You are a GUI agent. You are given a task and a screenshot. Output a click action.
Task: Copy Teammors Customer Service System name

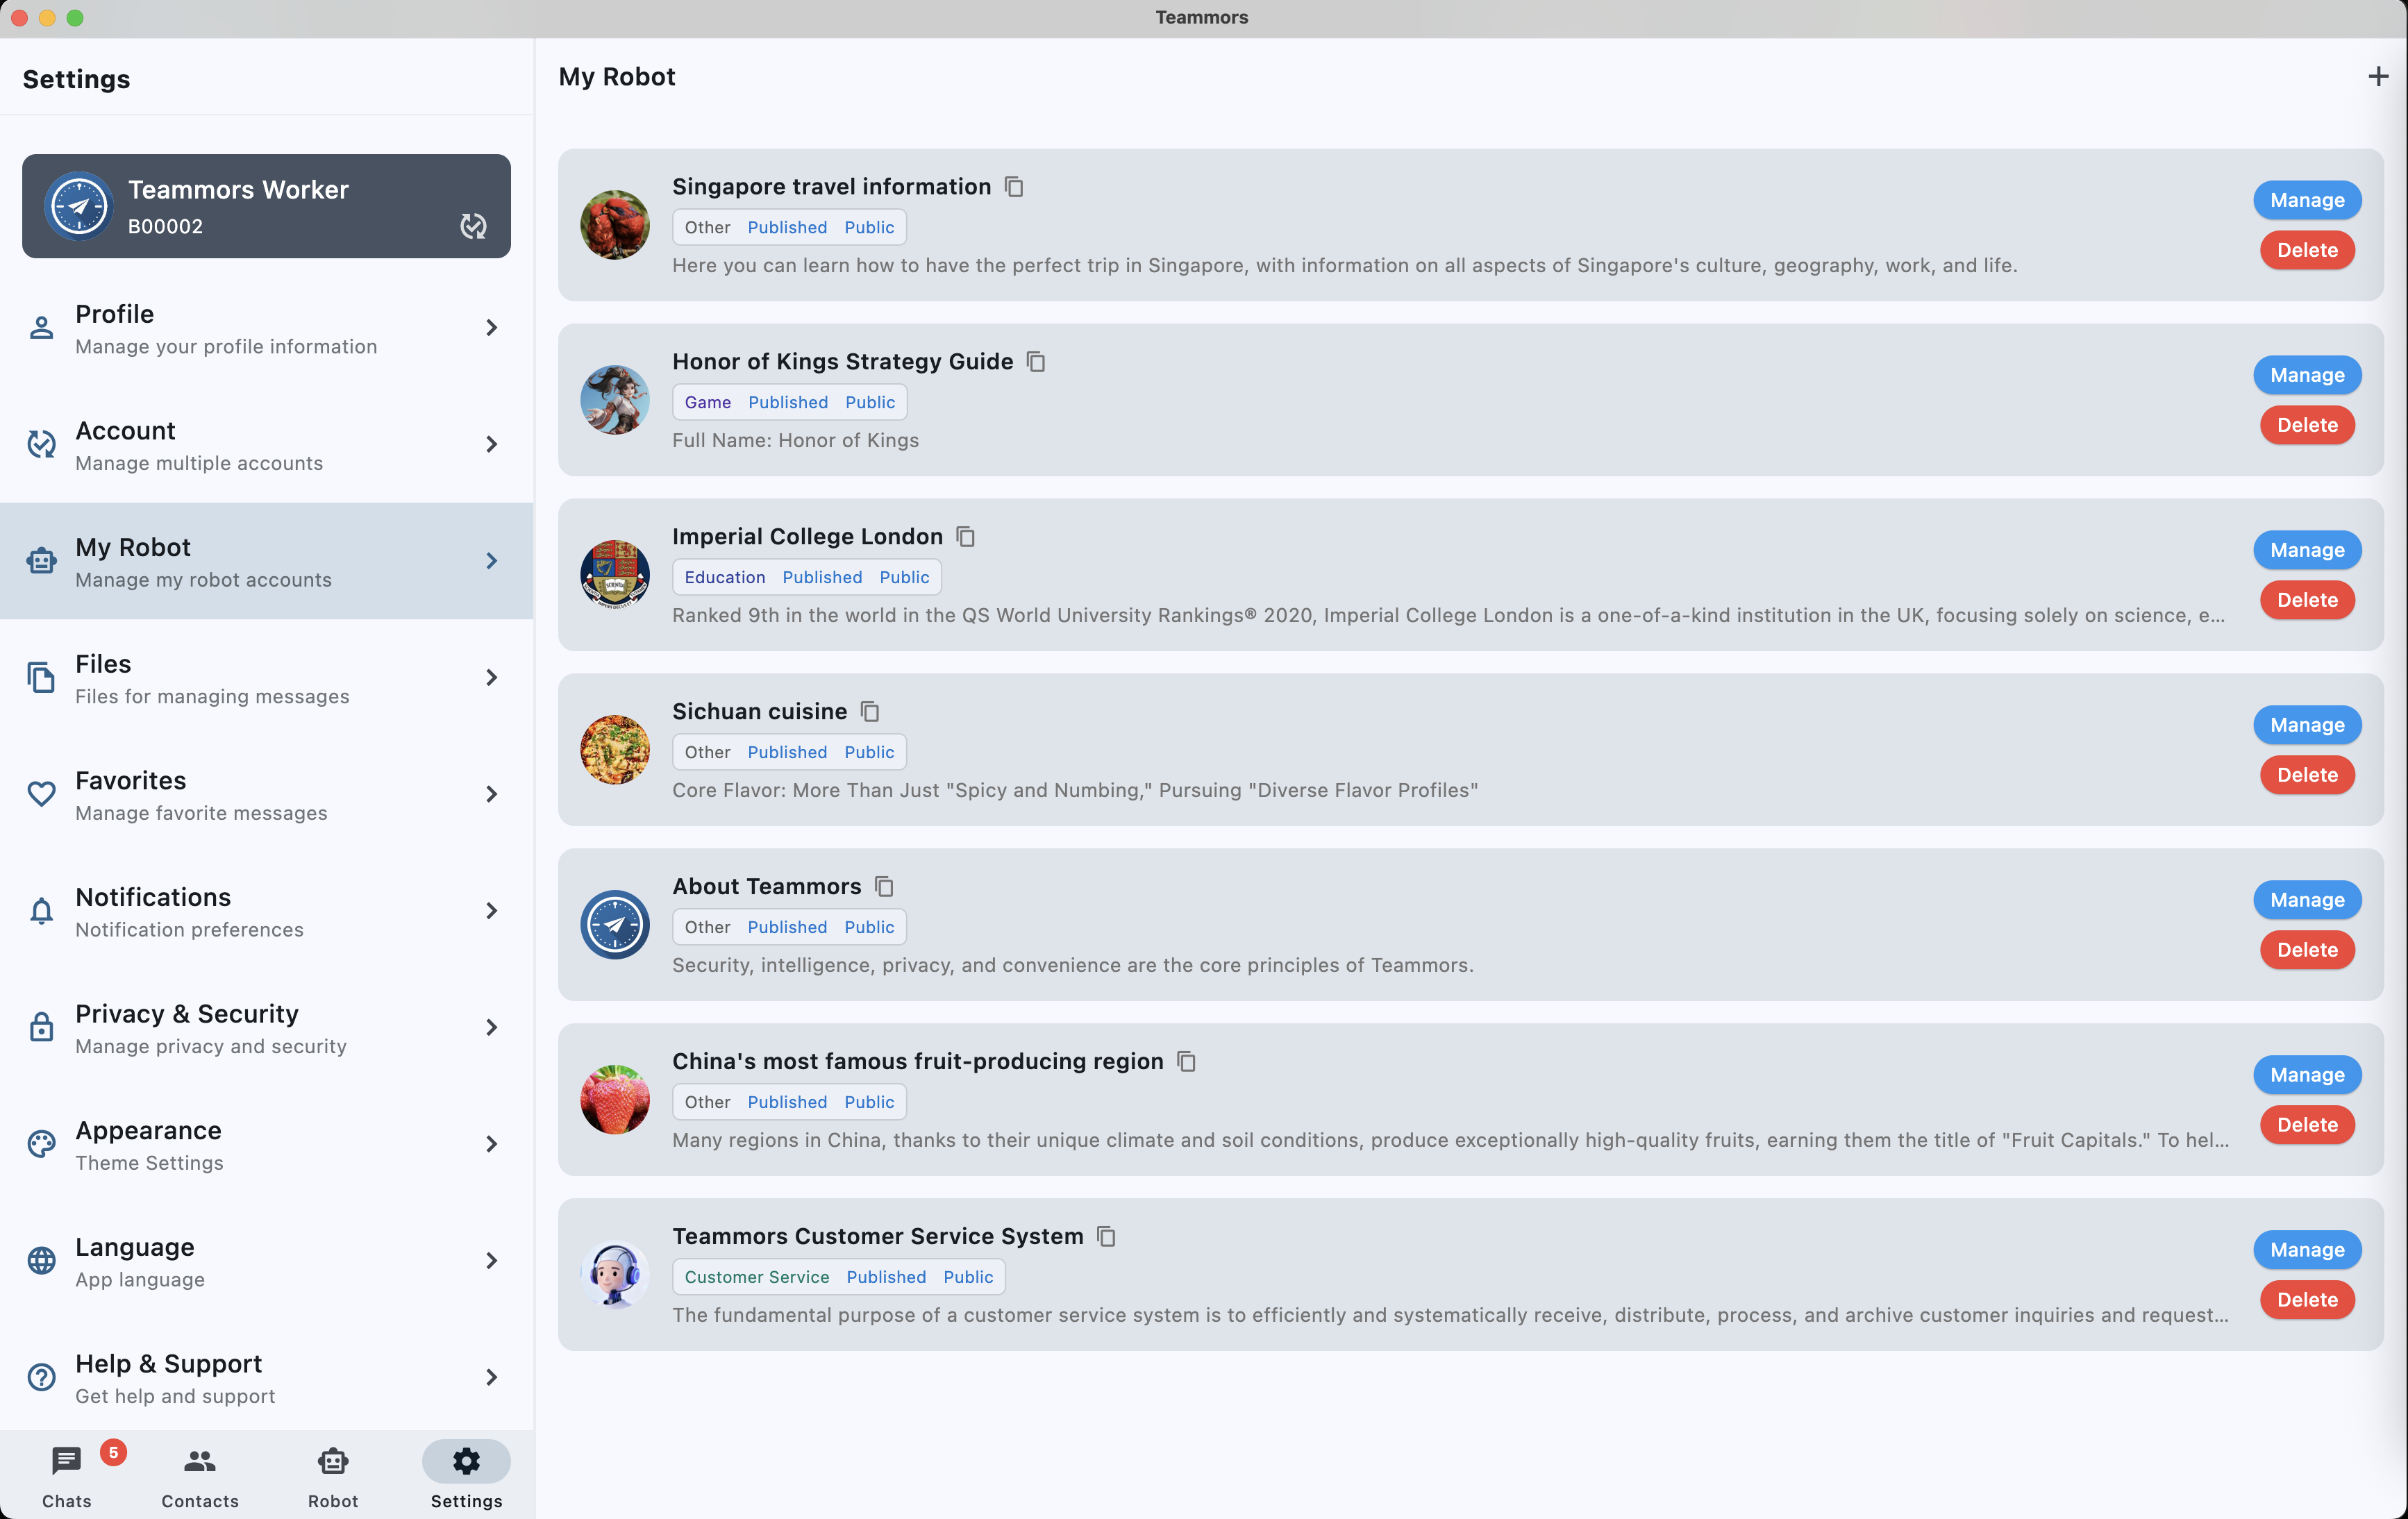pos(1106,1237)
